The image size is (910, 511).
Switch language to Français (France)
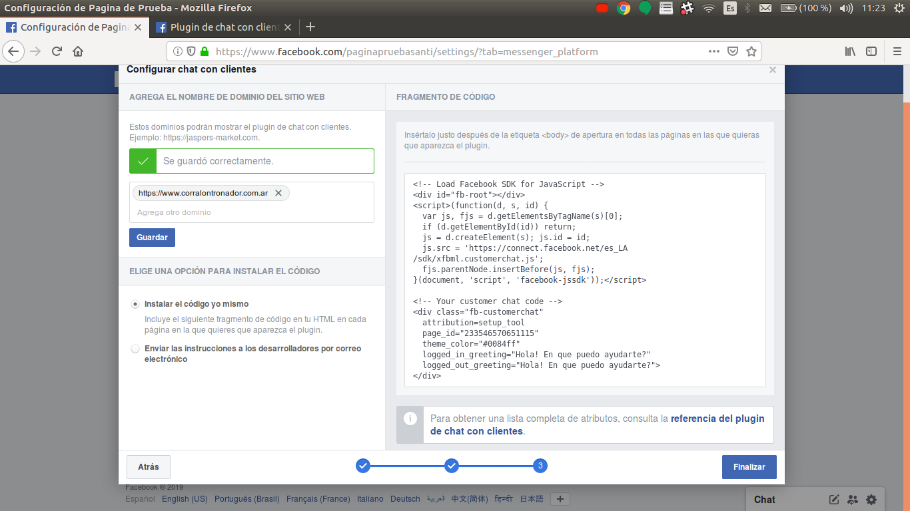coord(318,499)
